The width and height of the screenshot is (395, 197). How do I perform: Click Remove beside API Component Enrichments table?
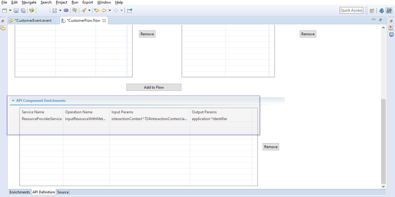tap(271, 147)
